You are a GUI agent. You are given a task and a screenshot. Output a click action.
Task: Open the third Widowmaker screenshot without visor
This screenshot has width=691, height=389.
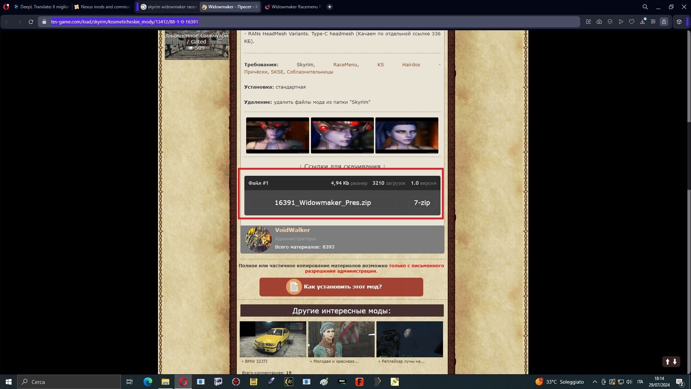[407, 135]
